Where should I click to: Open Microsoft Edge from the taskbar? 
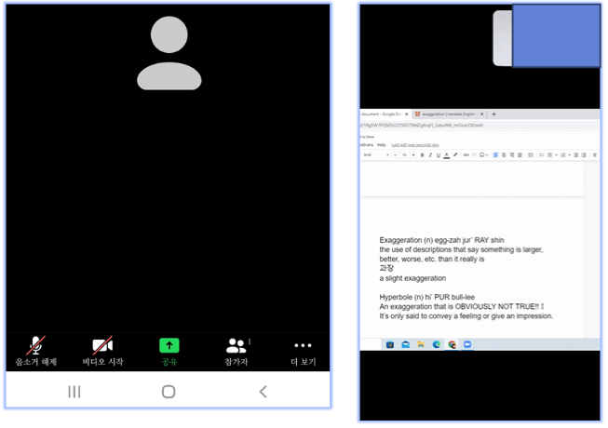click(x=437, y=344)
